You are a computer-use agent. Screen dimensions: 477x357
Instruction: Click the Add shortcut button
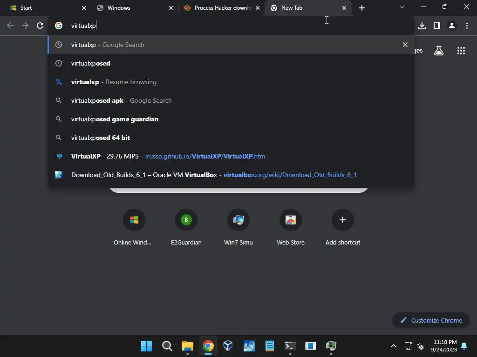click(342, 227)
